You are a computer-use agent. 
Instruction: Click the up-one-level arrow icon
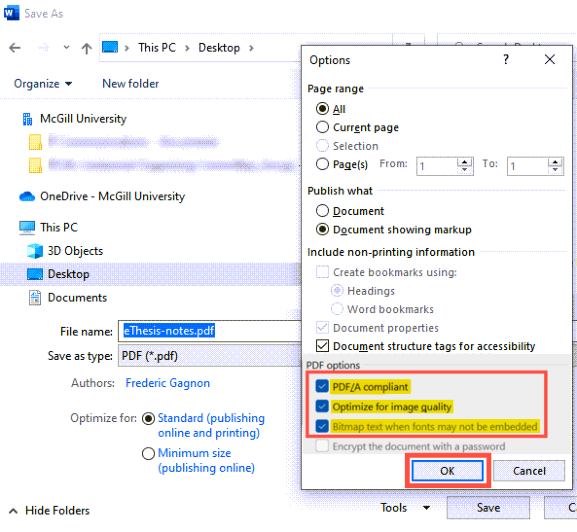[87, 48]
